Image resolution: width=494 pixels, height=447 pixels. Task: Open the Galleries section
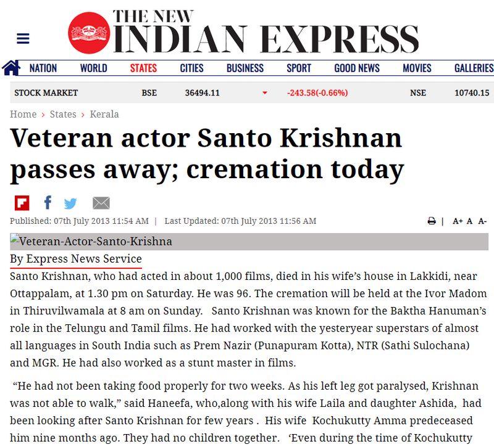pos(474,68)
